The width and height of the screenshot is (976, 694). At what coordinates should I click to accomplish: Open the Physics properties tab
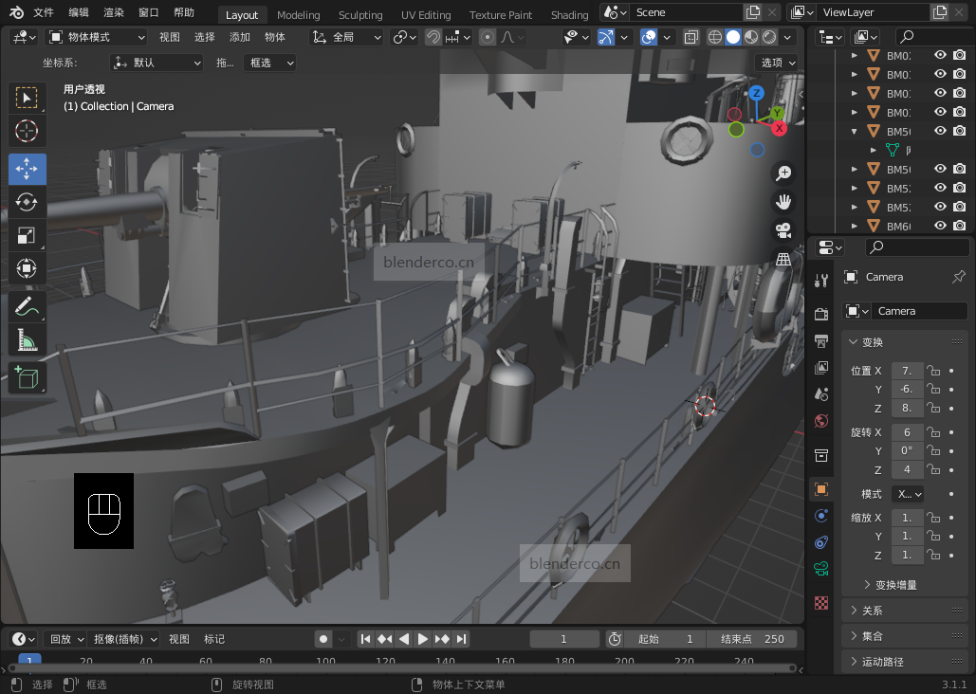click(x=821, y=516)
